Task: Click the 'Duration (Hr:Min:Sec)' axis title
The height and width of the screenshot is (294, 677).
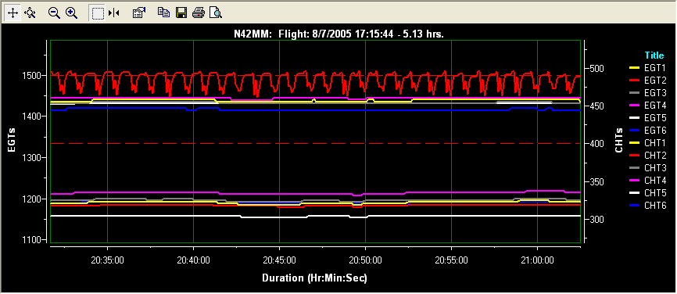Action: pos(314,278)
